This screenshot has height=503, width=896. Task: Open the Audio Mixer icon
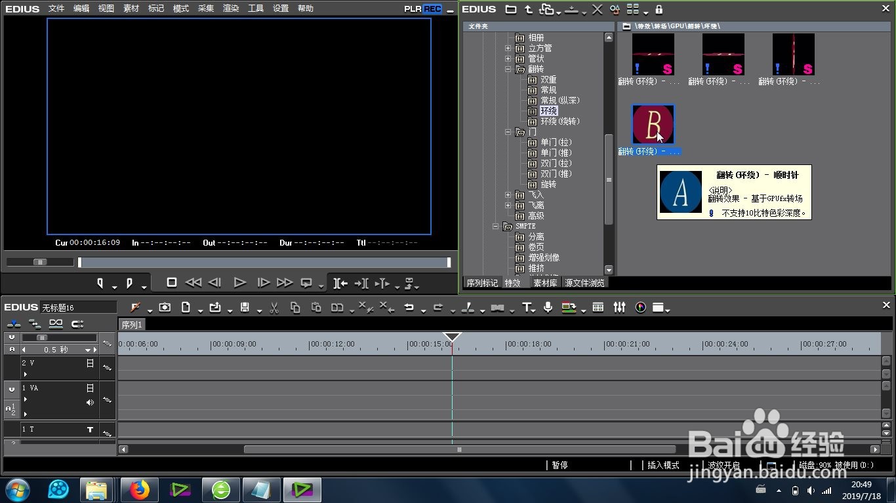point(619,307)
